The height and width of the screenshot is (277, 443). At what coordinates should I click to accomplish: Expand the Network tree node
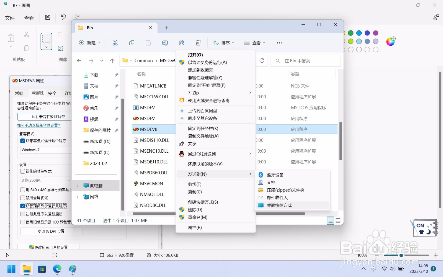coord(78,197)
